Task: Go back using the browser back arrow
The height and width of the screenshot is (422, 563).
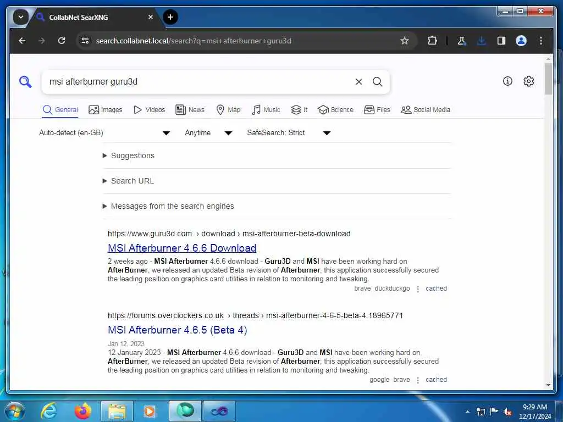Action: [x=22, y=41]
